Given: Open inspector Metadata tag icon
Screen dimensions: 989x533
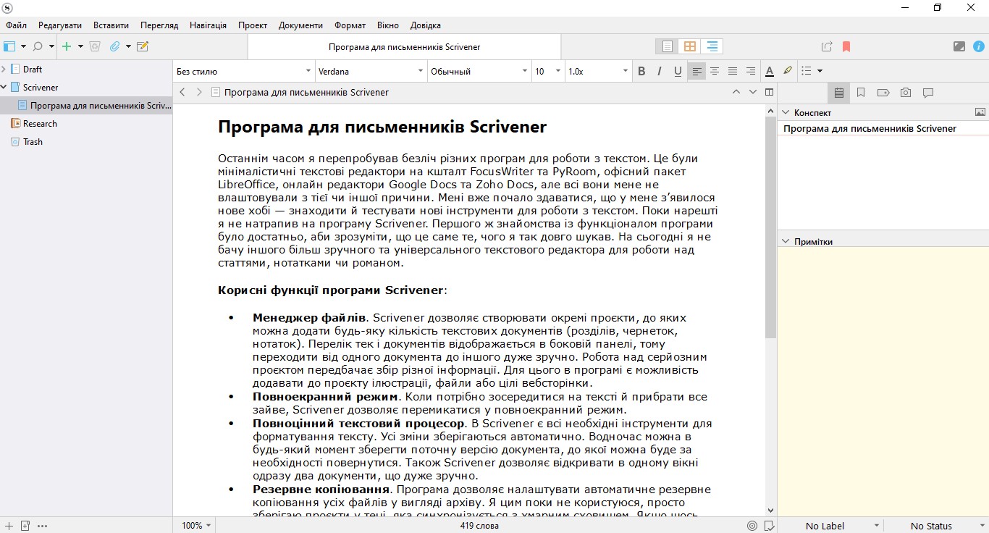Looking at the screenshot, I should point(883,93).
